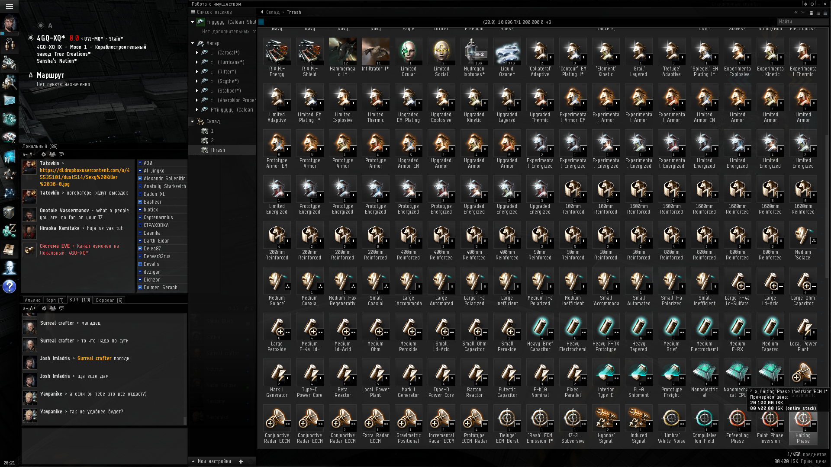
Task: Switch to the Корп [7] chat tab
Action: [x=55, y=300]
